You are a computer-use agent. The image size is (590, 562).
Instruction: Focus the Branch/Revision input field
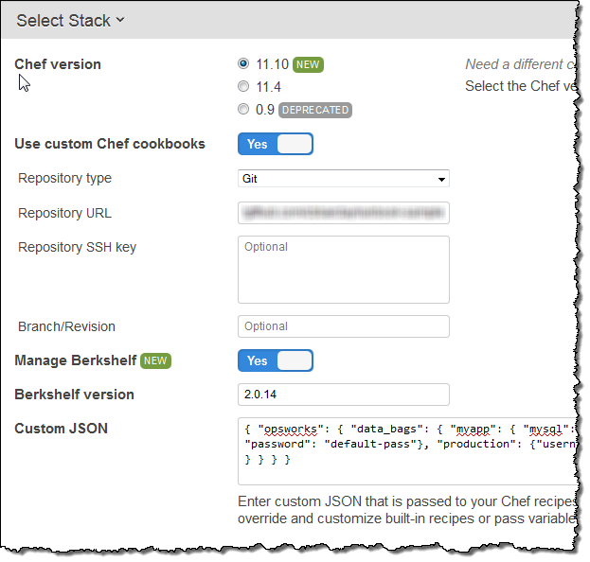(x=344, y=326)
